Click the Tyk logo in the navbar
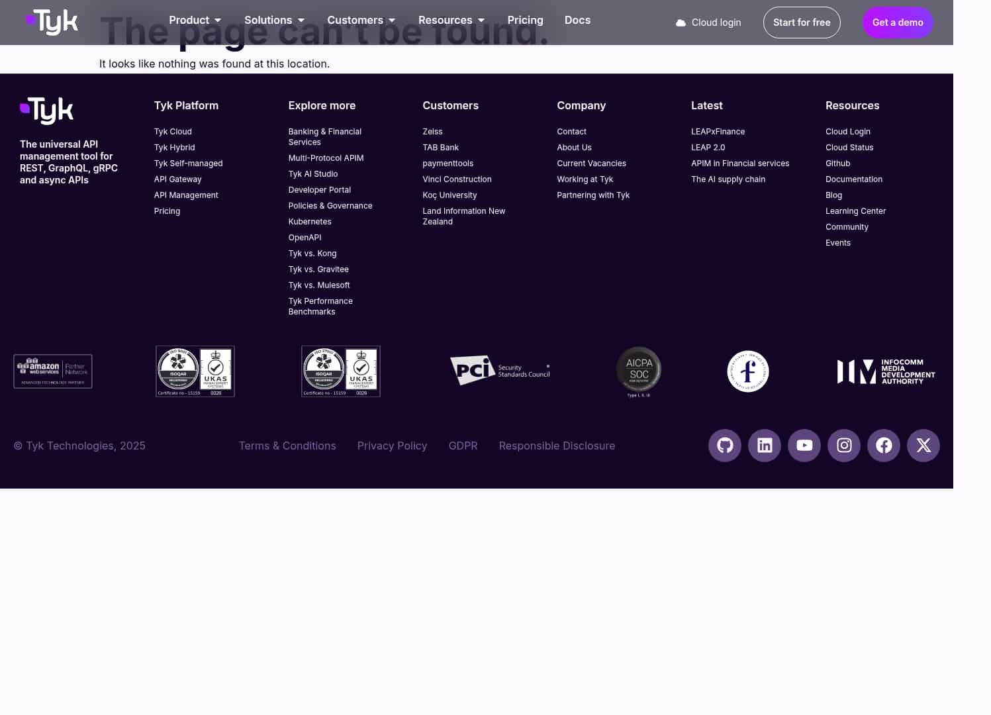Screen dimensions: 991x715 pyautogui.click(x=52, y=22)
